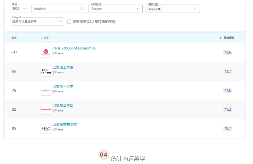Click score 75.6
The width and height of the screenshot is (253, 164).
[x=228, y=52]
